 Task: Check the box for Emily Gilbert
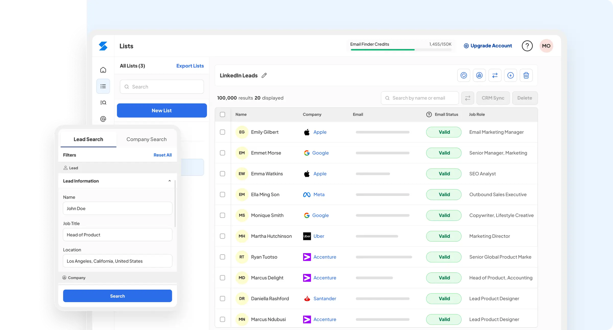point(223,132)
